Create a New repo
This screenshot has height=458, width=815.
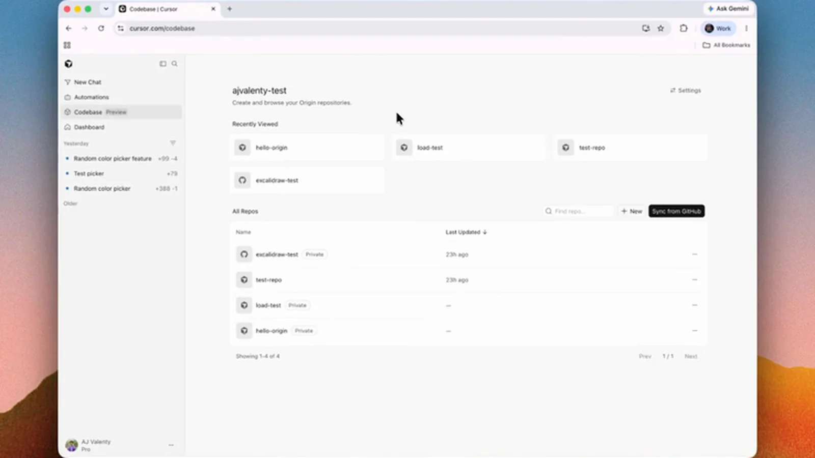coord(632,211)
